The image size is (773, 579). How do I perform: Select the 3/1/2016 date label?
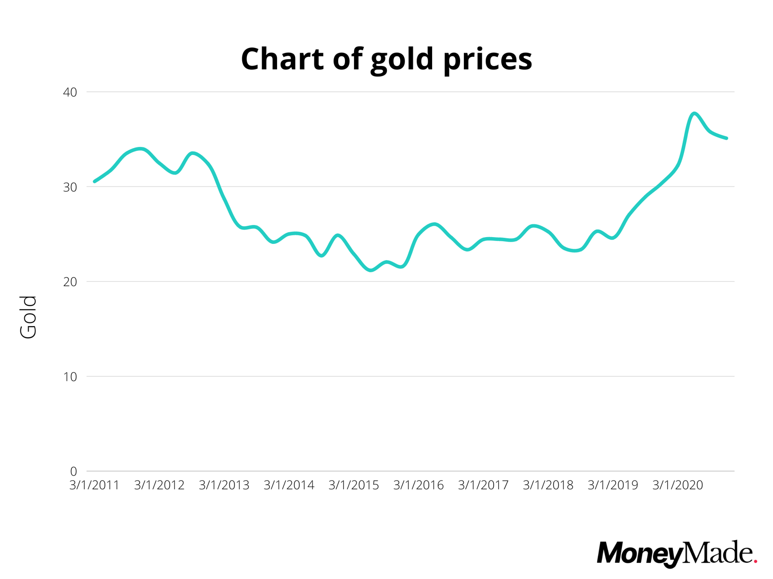[x=419, y=485]
